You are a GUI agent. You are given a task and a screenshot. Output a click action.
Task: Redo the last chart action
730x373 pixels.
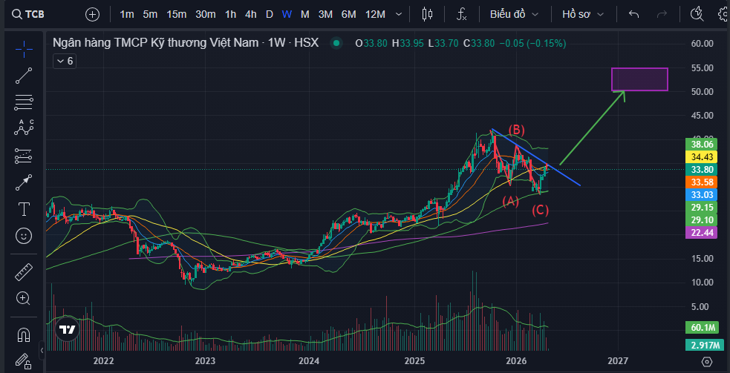click(662, 14)
